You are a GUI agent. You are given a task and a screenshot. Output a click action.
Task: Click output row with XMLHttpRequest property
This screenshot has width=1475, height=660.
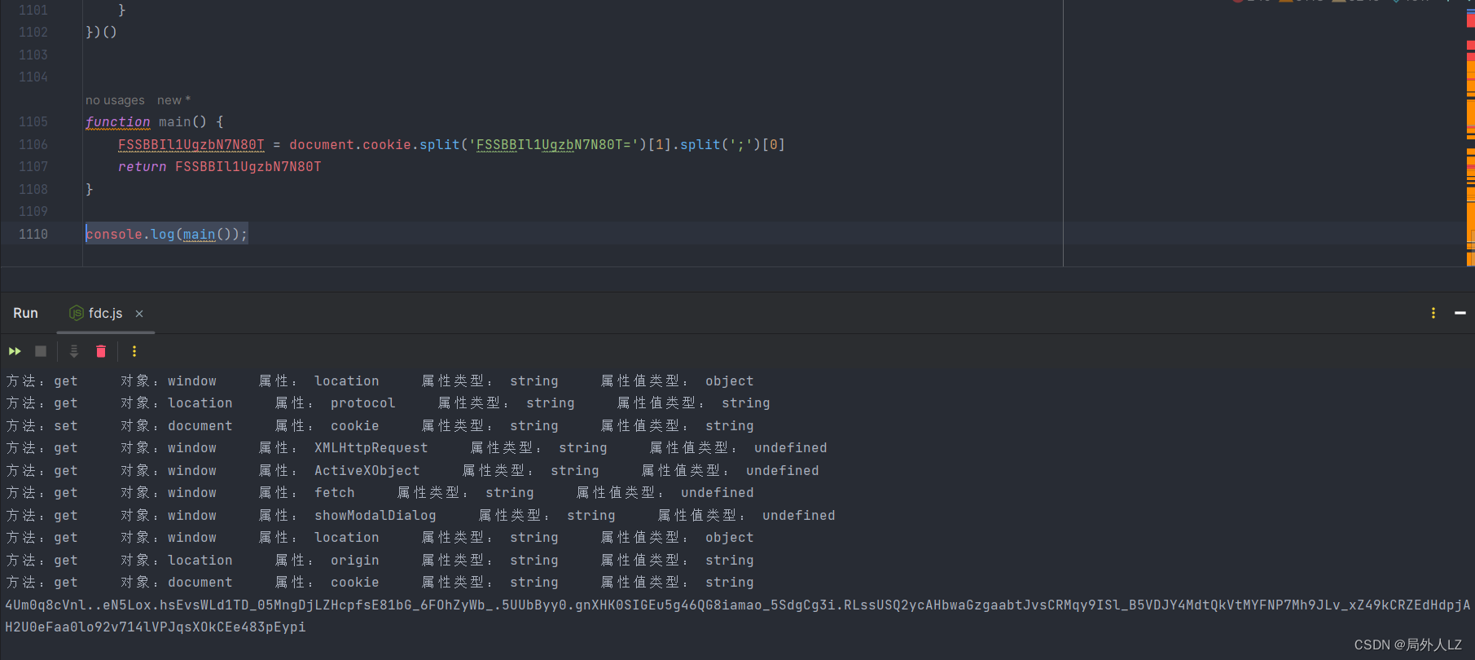click(x=416, y=448)
